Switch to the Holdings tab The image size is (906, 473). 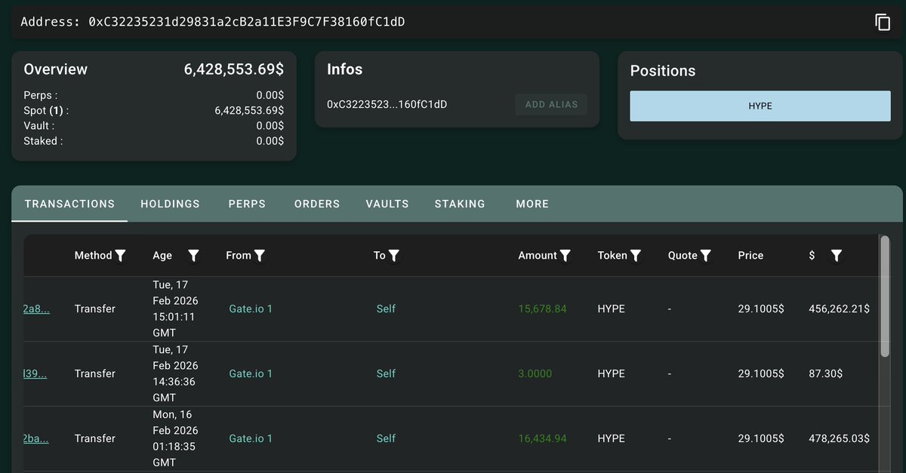[x=170, y=204]
